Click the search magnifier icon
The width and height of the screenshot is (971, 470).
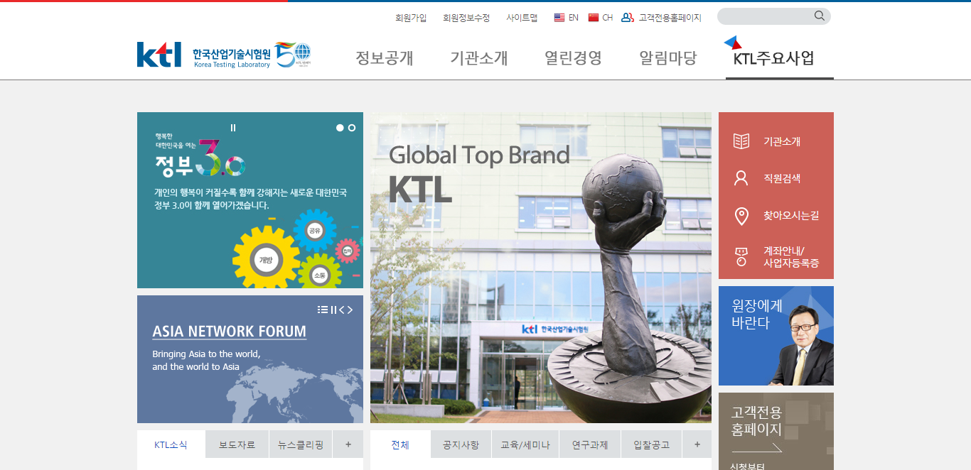(820, 16)
